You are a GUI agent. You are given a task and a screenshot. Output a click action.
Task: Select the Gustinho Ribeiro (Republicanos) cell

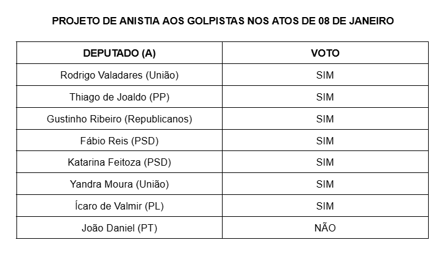pyautogui.click(x=120, y=119)
